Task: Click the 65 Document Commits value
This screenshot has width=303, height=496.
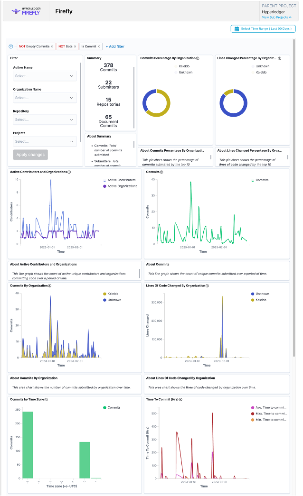Action: pyautogui.click(x=108, y=121)
